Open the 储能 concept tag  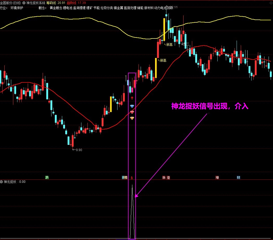[140, 8]
